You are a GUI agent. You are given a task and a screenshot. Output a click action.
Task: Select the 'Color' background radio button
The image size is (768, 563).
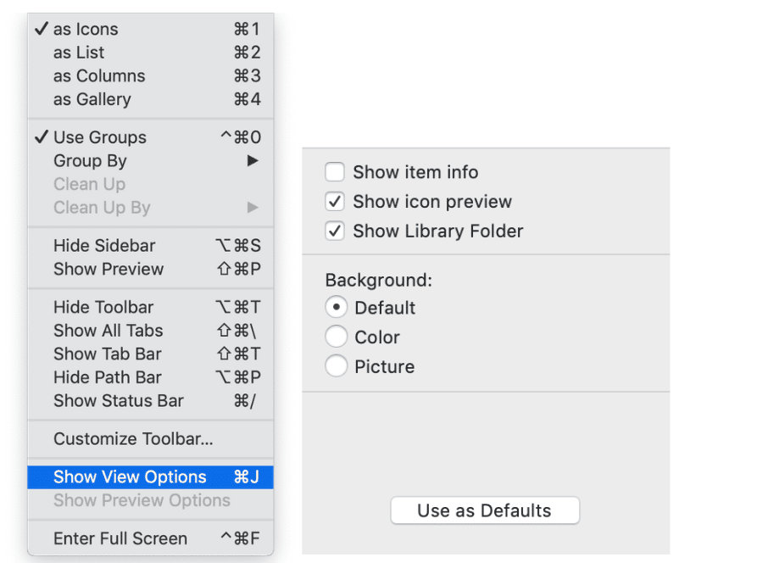[x=336, y=337]
